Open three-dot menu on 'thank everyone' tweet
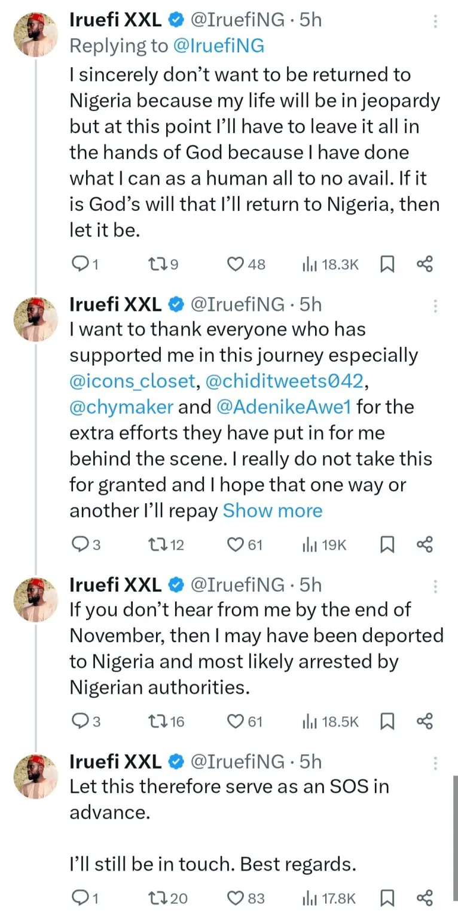 [435, 305]
